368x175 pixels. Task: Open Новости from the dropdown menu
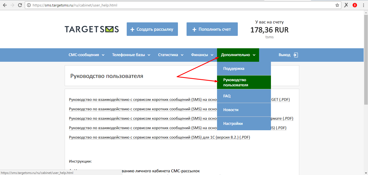[244, 110]
